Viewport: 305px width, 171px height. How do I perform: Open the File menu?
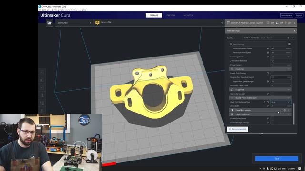coord(40,10)
